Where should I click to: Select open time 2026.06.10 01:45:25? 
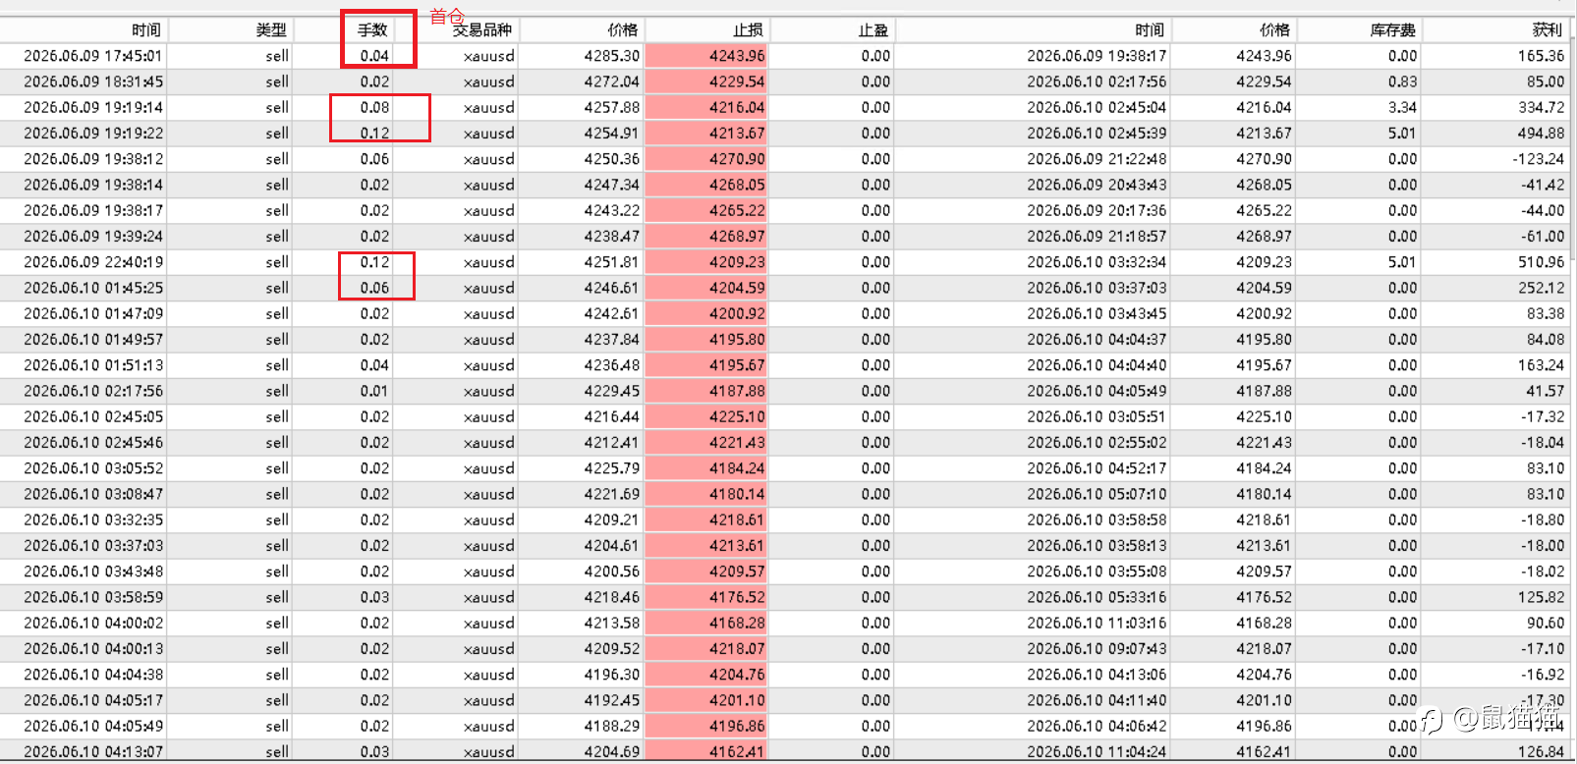tap(93, 288)
